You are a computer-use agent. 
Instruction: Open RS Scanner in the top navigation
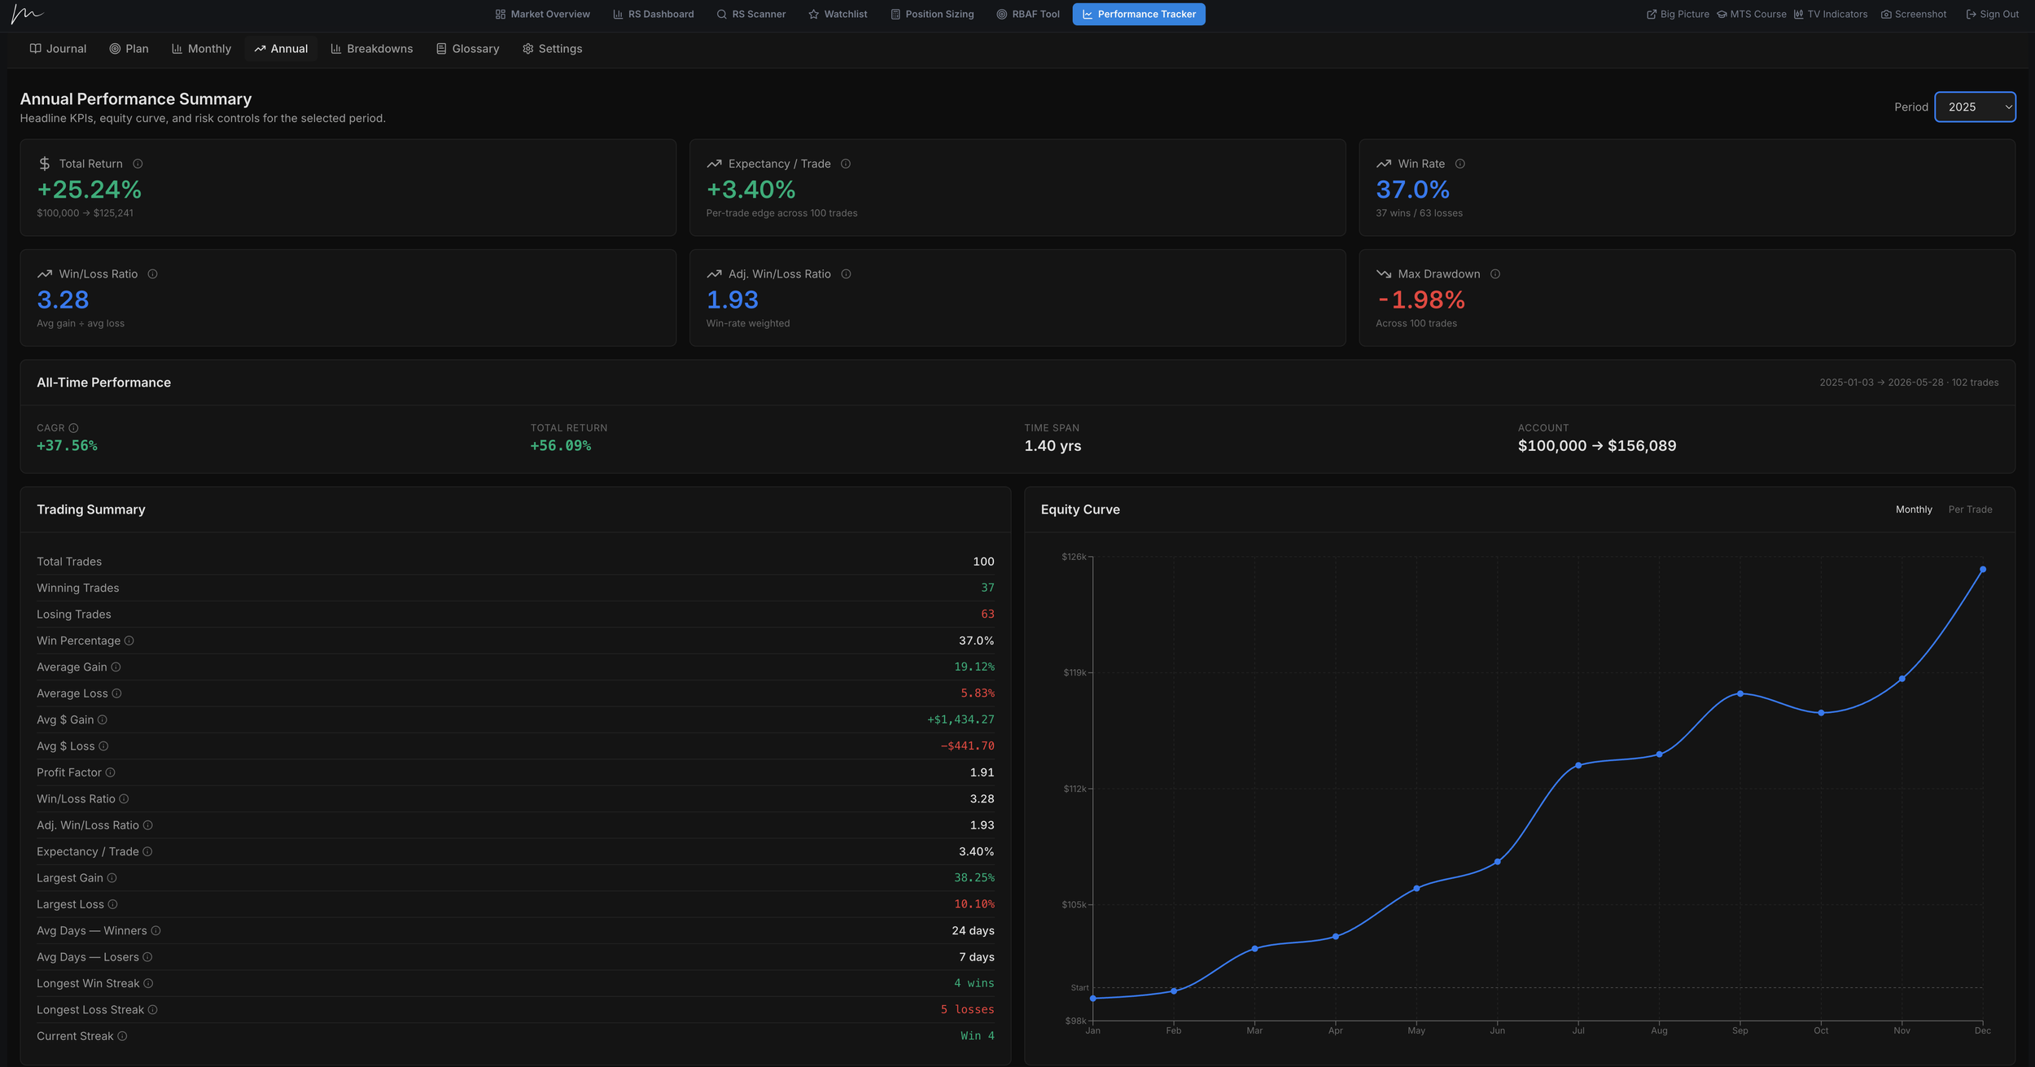coord(751,14)
